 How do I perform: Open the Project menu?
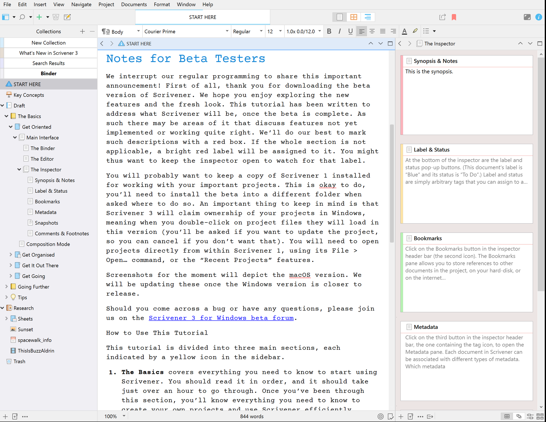tap(106, 5)
